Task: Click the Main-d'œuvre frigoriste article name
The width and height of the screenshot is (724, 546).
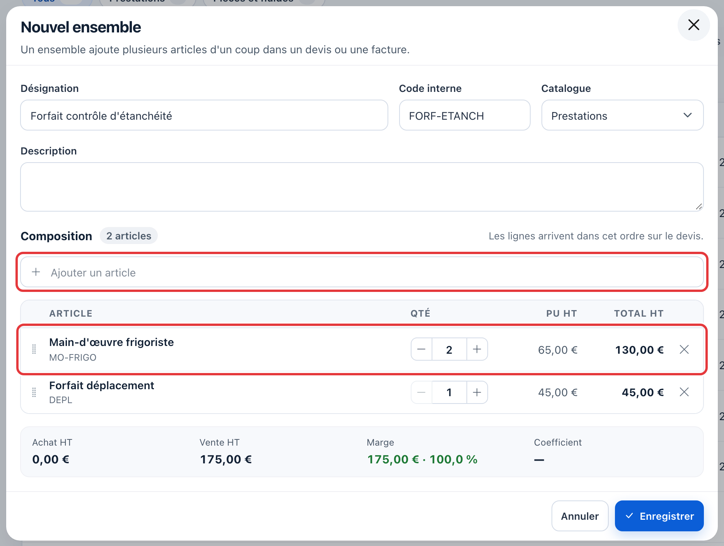Action: click(x=111, y=342)
